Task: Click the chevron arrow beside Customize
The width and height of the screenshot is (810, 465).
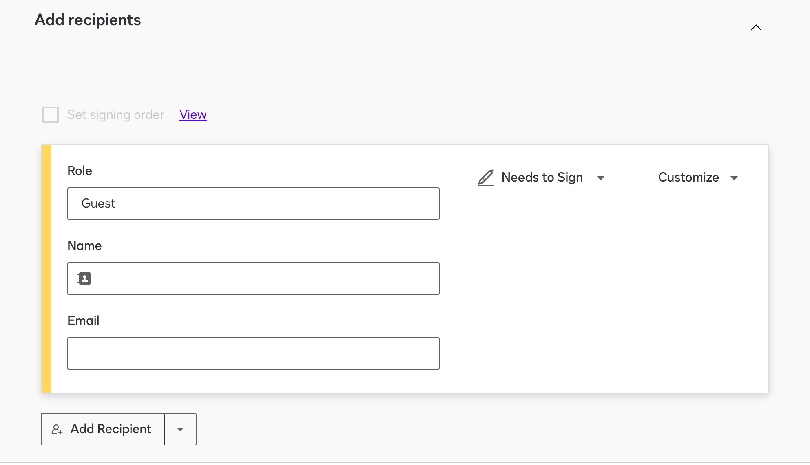Action: pos(734,178)
